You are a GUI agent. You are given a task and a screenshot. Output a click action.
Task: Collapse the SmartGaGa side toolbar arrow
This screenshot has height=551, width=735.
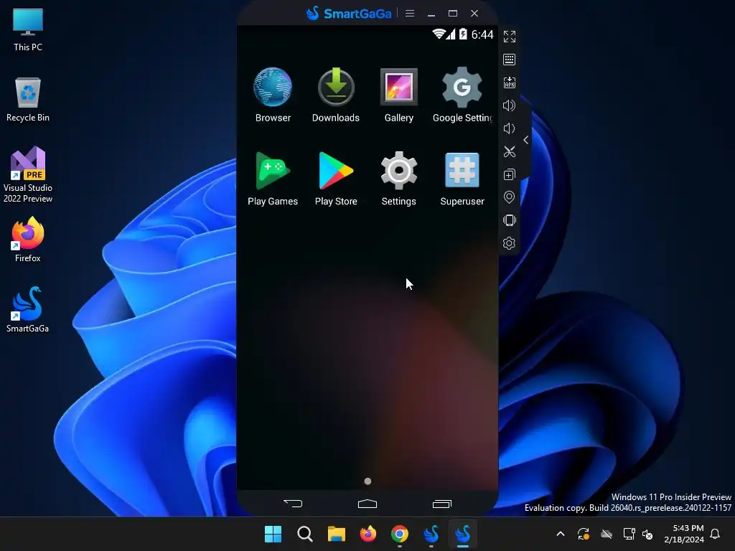[x=526, y=140]
